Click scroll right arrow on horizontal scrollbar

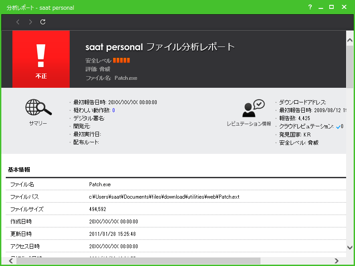coord(337,261)
